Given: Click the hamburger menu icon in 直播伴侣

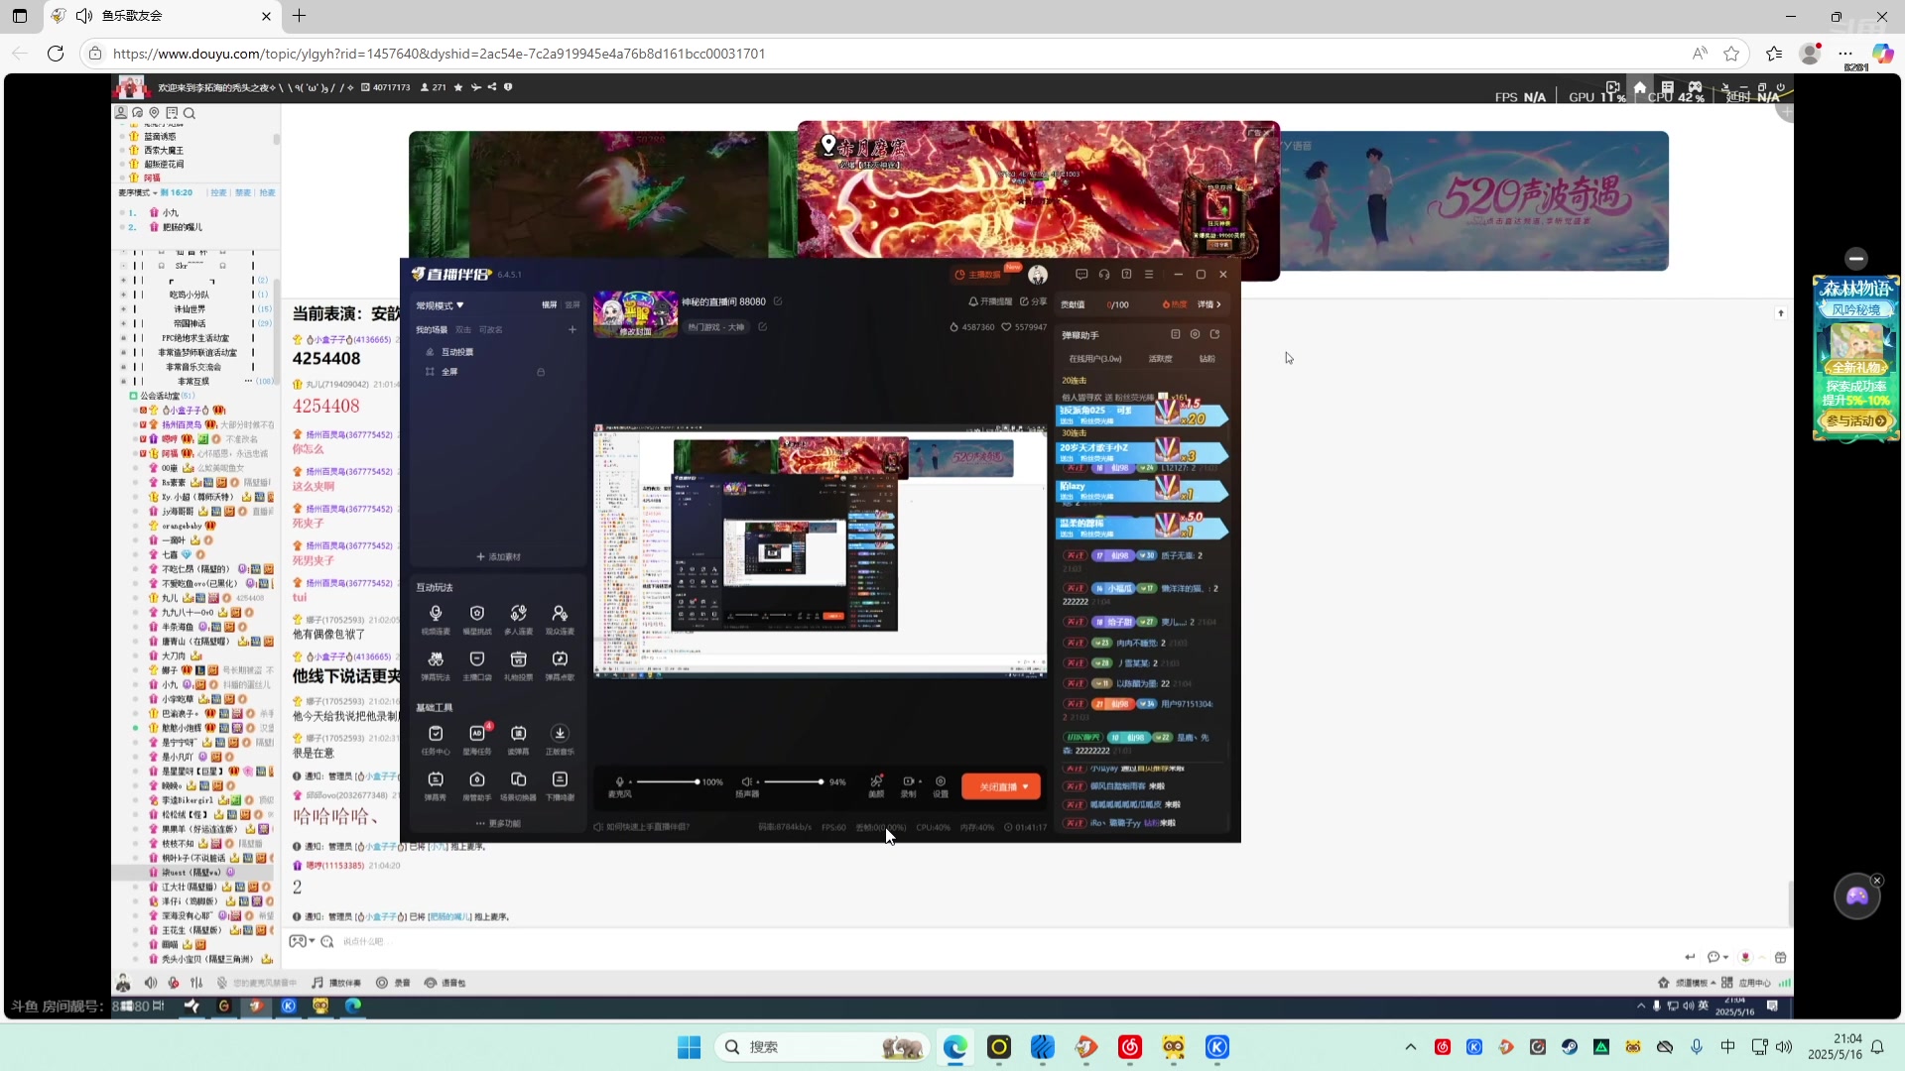Looking at the screenshot, I should pyautogui.click(x=1149, y=275).
